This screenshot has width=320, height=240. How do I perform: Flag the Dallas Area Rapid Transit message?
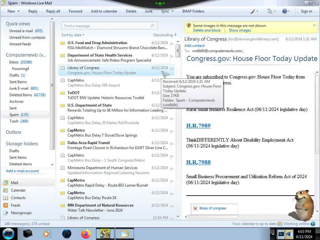tap(172, 144)
